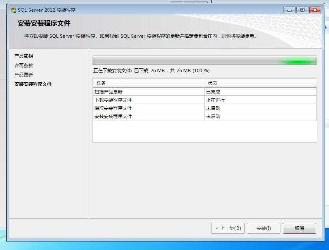This screenshot has width=329, height=250.
Task: Select the 产品更新 step in sidebar
Action: pos(23,75)
